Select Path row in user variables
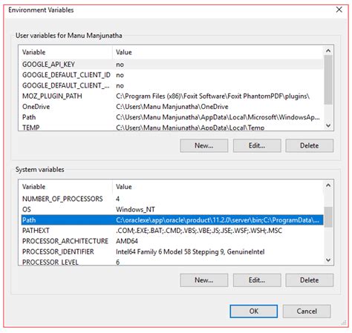 click(x=172, y=117)
